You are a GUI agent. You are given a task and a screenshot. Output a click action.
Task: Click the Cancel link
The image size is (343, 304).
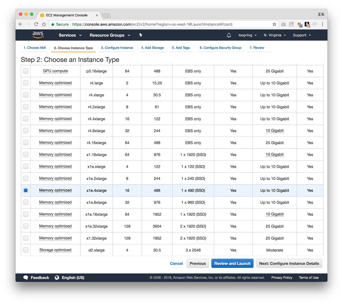tap(176, 263)
